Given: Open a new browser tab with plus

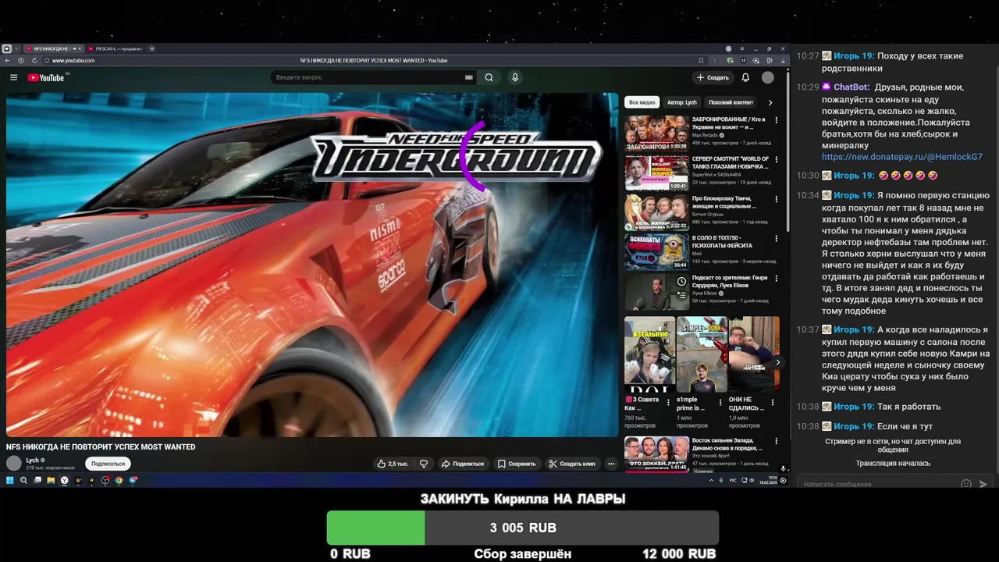Looking at the screenshot, I should click(152, 48).
